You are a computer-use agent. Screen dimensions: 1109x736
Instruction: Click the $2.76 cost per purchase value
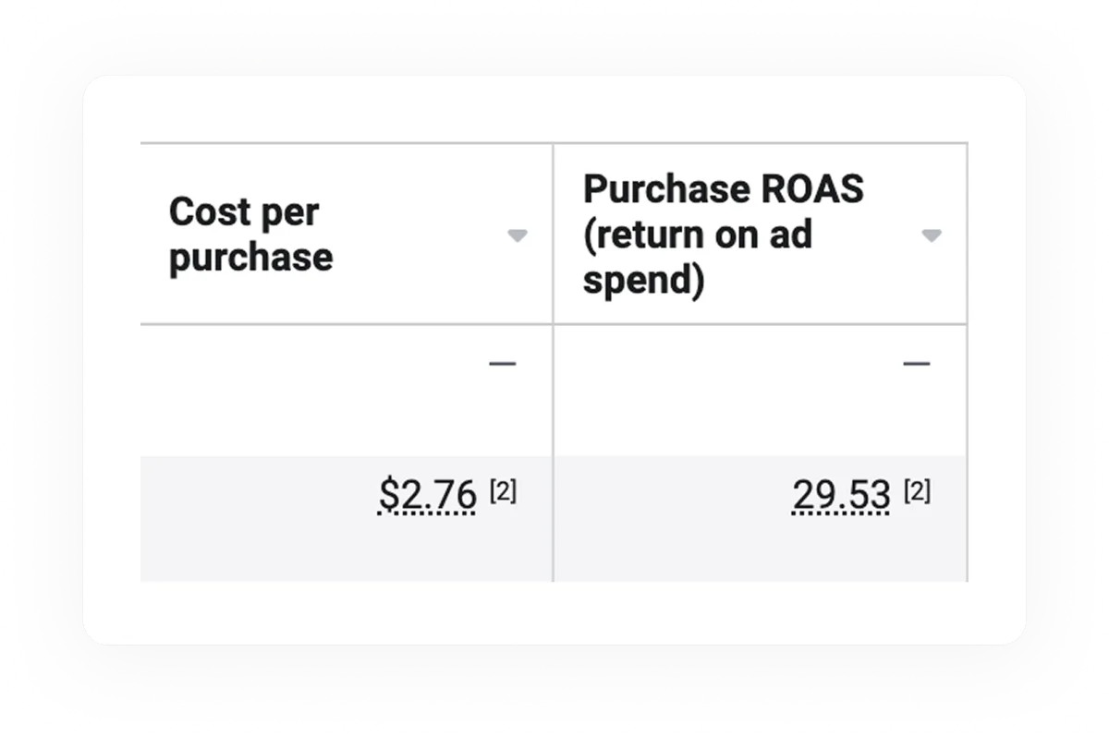[427, 495]
